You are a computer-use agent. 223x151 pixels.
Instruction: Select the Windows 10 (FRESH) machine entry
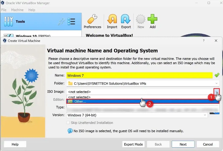(41, 35)
